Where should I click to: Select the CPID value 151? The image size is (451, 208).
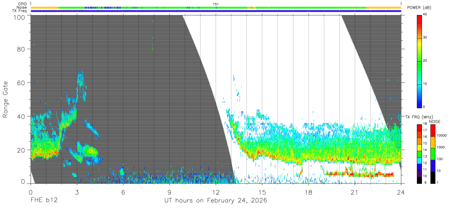216,4
